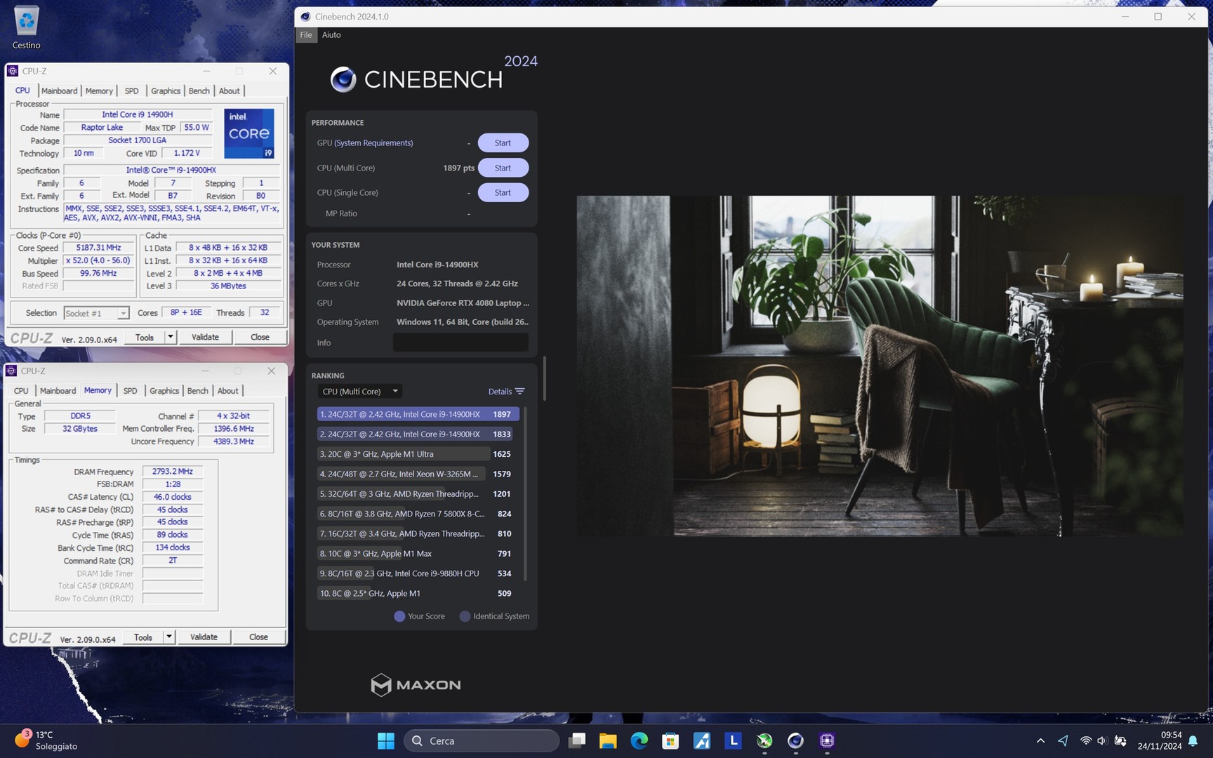Open the stylized 'A' app in taskbar
Viewport: 1213px width, 758px height.
pos(702,740)
